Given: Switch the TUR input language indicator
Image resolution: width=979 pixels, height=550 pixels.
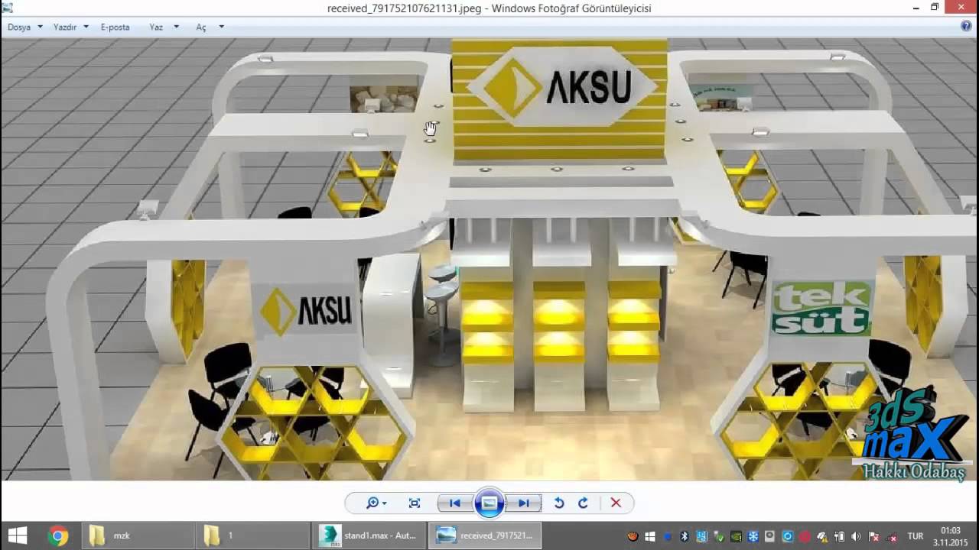Looking at the screenshot, I should pyautogui.click(x=916, y=536).
